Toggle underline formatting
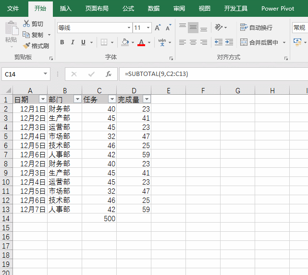 [83, 43]
